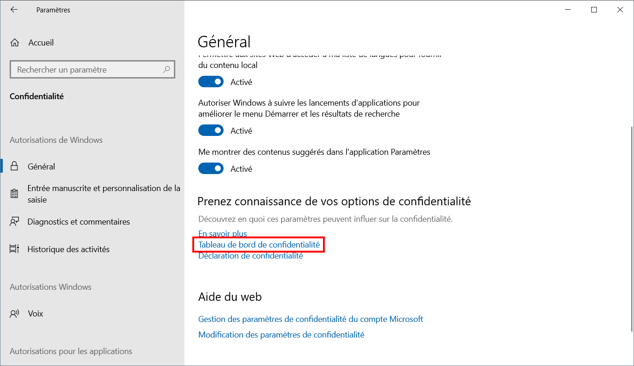Turn off suggested content in Paramètres
Screen dimensions: 634x366
[211, 169]
